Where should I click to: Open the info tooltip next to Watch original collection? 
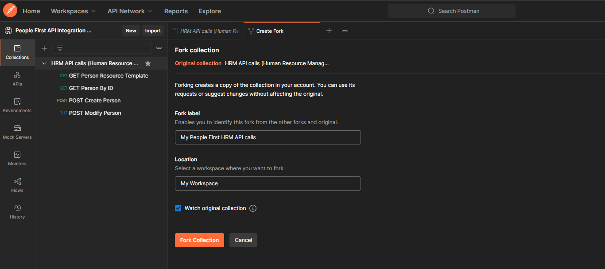click(252, 208)
